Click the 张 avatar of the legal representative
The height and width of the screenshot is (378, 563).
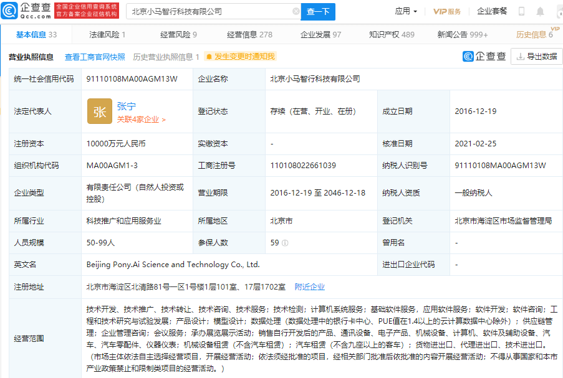click(x=100, y=111)
